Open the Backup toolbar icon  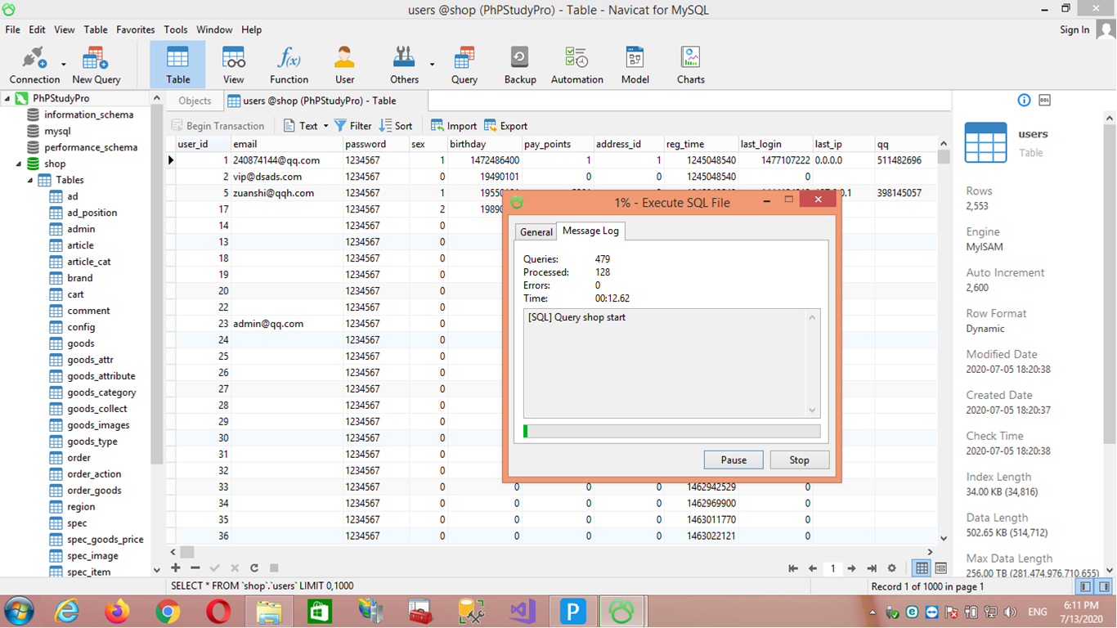[x=519, y=65]
